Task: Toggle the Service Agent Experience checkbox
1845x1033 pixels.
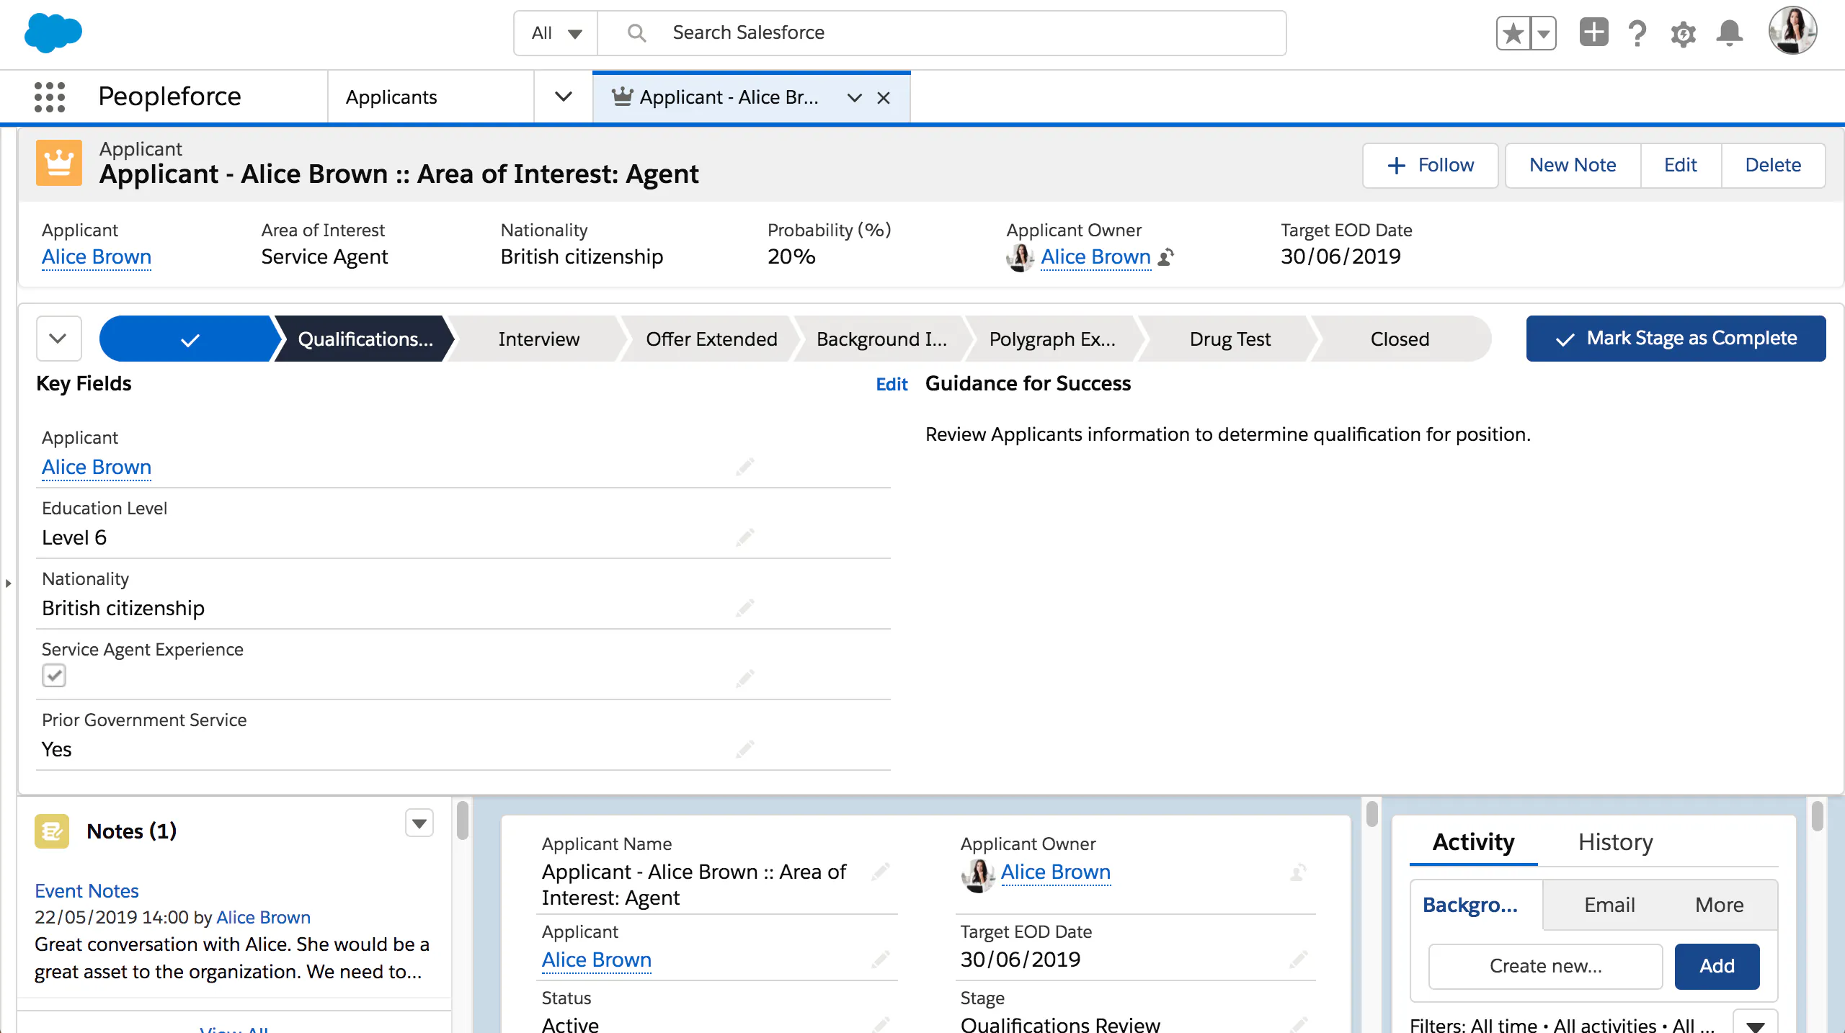Action: 54,676
